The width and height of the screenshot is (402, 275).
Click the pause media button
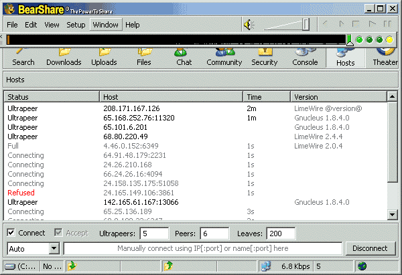(x=387, y=24)
